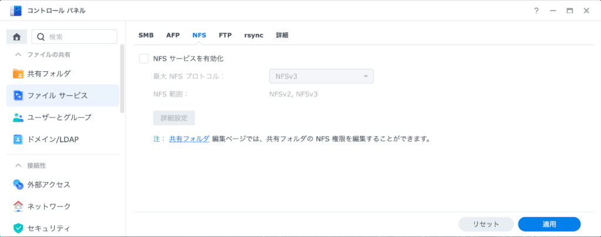
Task: Open ユーザーとグループ people icon
Action: (18, 118)
